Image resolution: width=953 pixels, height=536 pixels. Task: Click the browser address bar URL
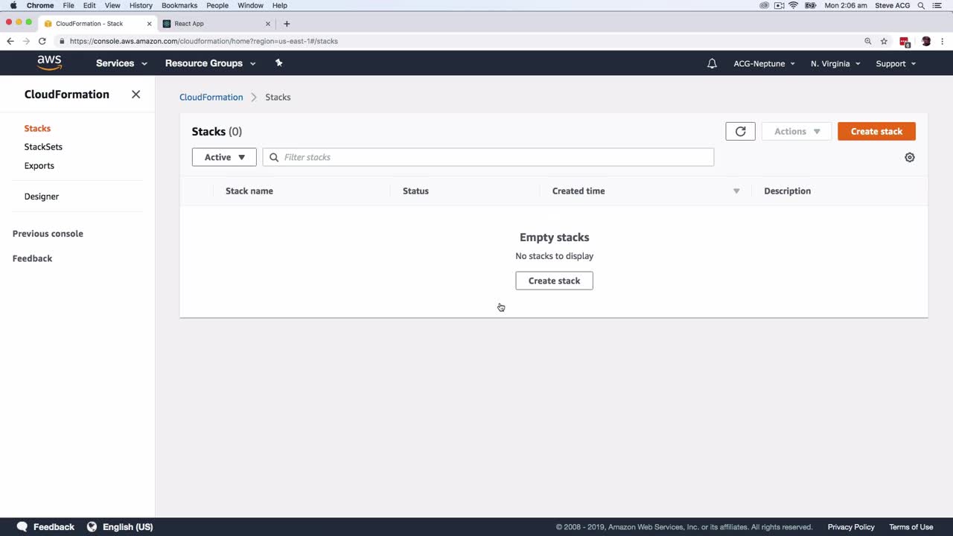(204, 41)
